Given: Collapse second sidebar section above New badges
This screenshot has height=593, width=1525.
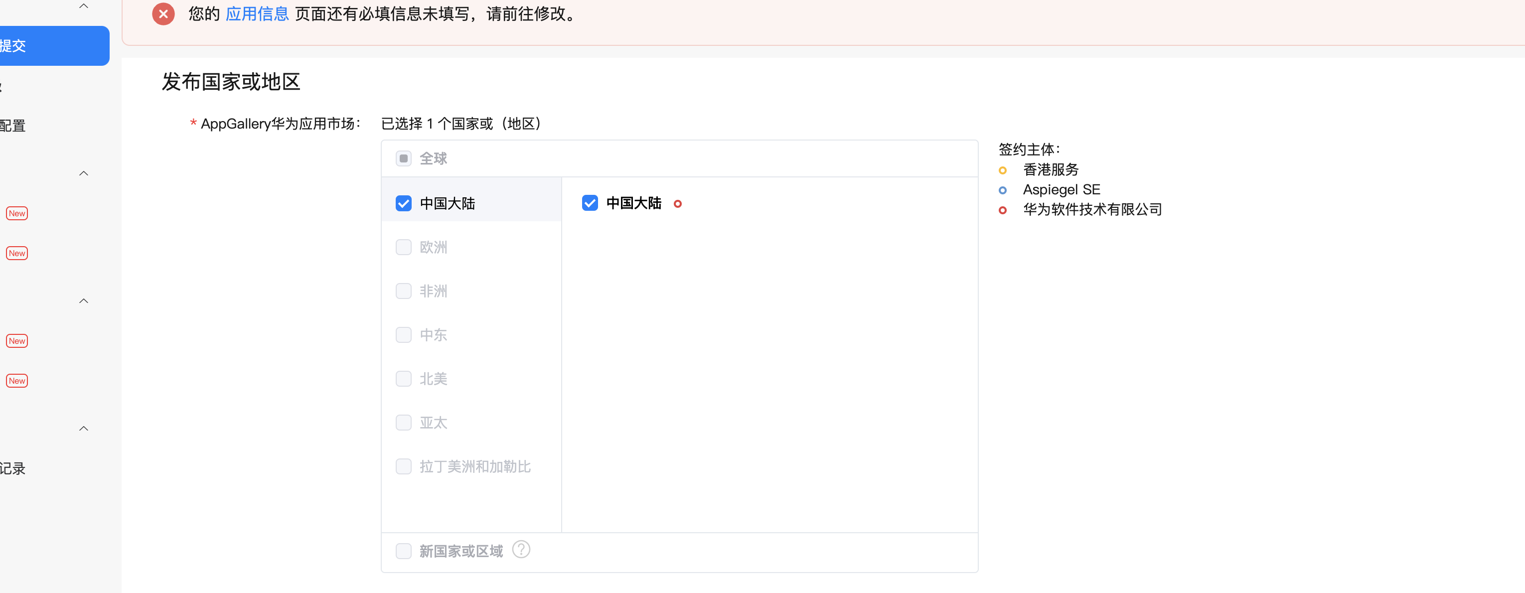Looking at the screenshot, I should [84, 173].
